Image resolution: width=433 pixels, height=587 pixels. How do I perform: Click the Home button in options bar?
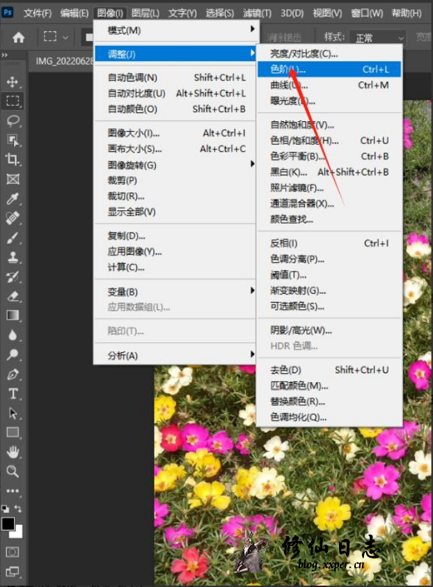click(19, 38)
